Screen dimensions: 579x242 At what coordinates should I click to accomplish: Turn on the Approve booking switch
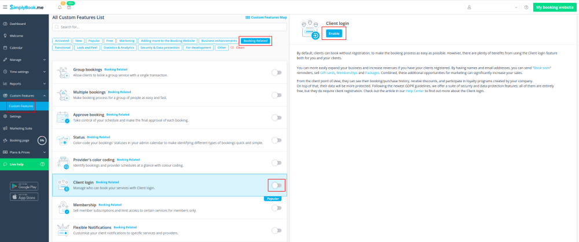click(x=277, y=118)
